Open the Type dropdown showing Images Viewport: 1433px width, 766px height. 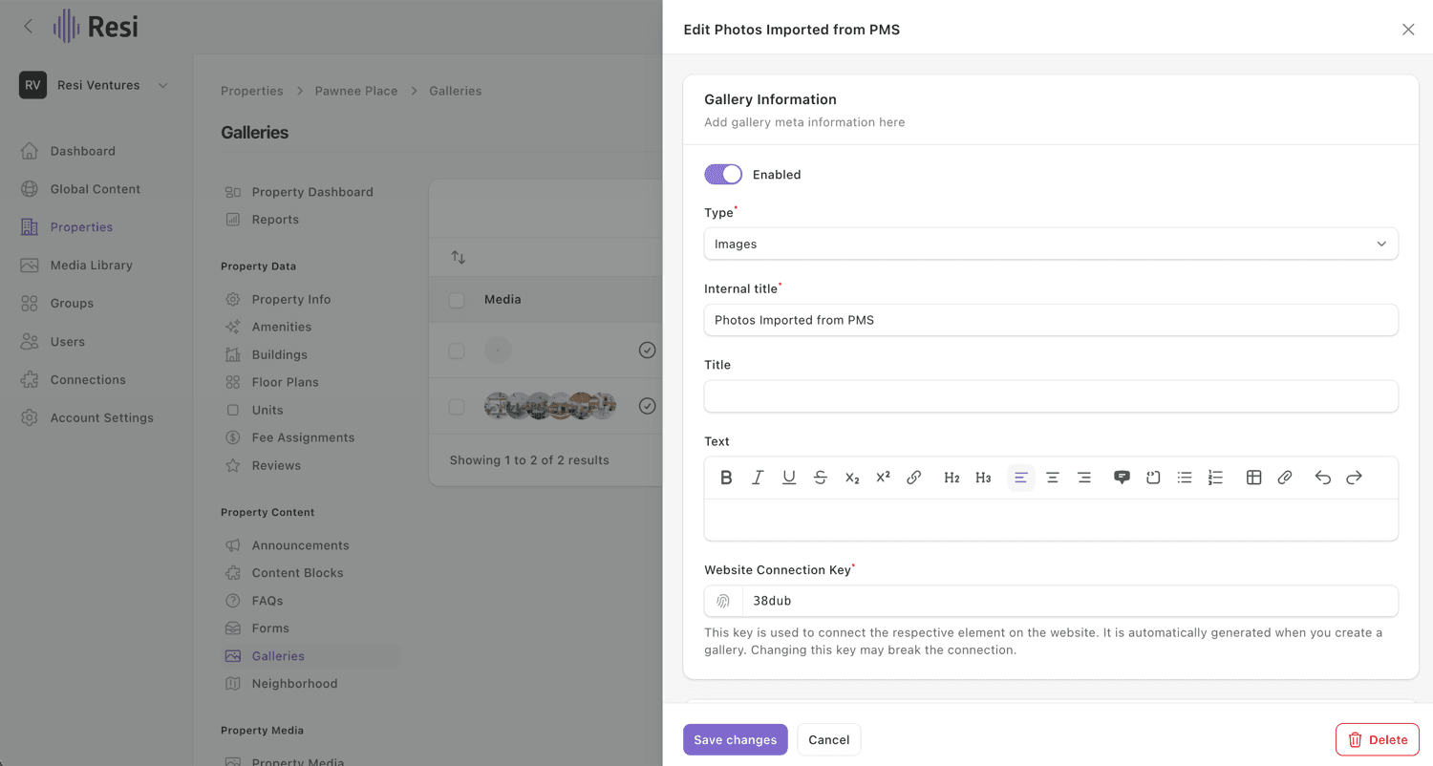click(x=1051, y=244)
